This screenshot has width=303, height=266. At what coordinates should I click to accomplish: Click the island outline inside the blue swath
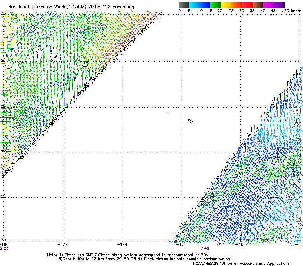[x=277, y=158]
